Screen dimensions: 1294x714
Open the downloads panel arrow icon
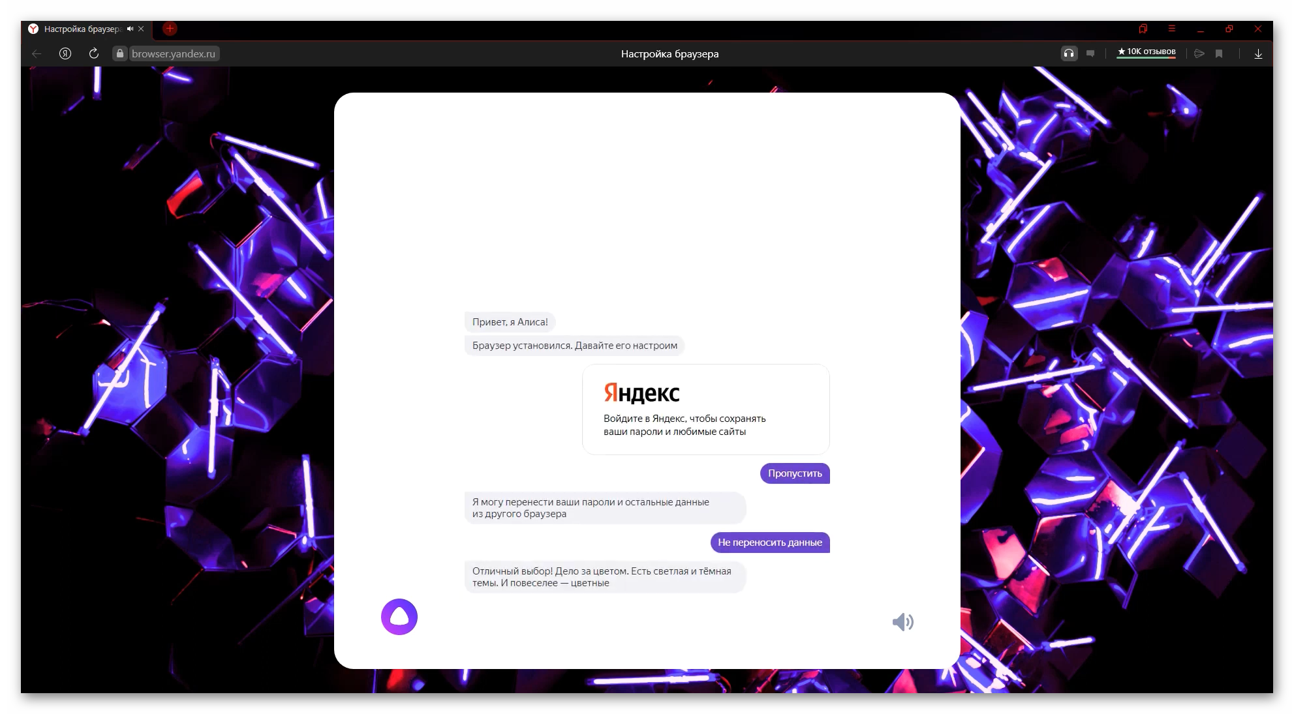tap(1258, 53)
